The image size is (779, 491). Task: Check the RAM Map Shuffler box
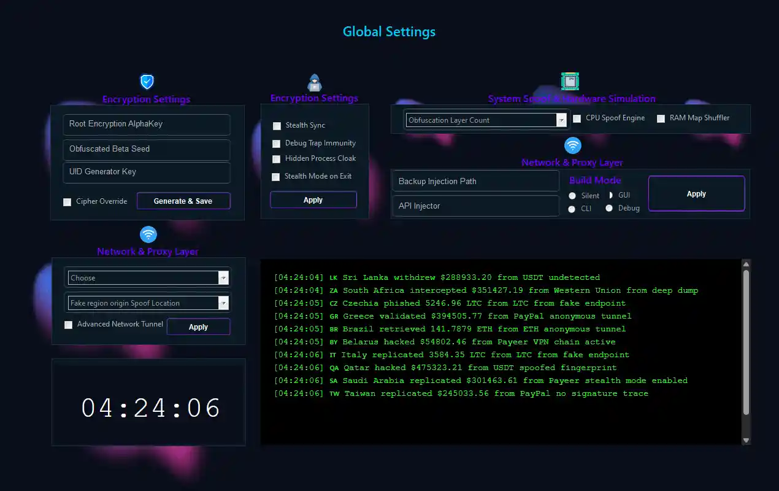tap(661, 118)
